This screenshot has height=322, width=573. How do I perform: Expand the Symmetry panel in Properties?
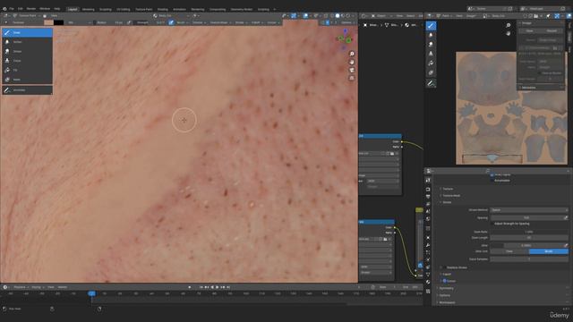pyautogui.click(x=447, y=288)
